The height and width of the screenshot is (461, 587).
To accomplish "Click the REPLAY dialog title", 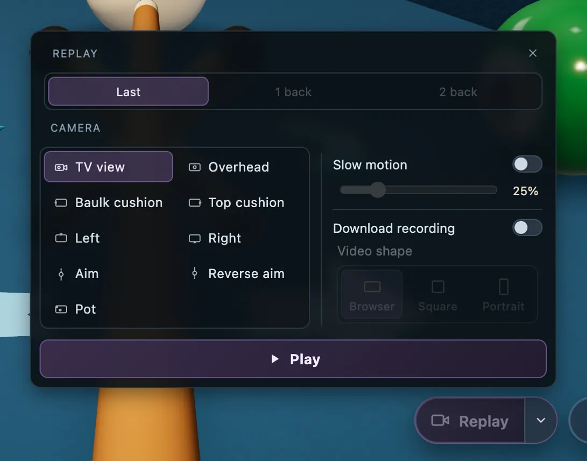I will coord(75,53).
